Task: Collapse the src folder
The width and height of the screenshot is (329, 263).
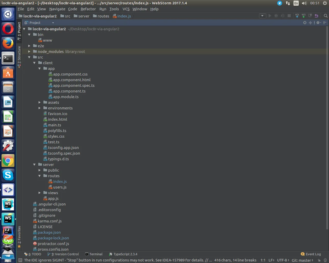Action: pos(29,57)
